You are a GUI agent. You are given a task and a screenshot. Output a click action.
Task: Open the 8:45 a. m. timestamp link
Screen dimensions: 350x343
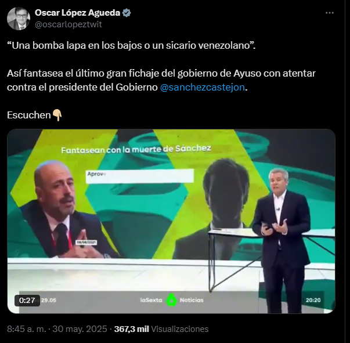[27, 329]
